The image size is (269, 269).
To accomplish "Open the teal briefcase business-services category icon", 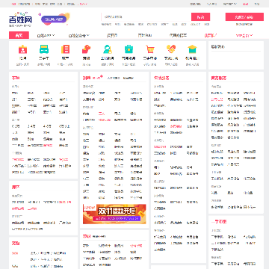I will [129, 49].
